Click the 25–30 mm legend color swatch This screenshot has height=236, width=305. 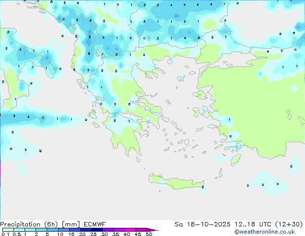click(97, 230)
